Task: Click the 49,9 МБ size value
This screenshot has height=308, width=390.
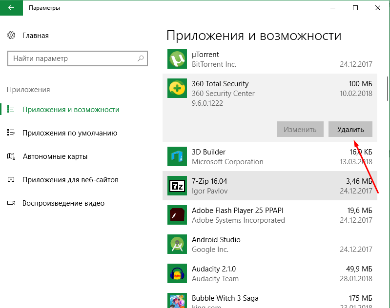Action: tap(359, 269)
